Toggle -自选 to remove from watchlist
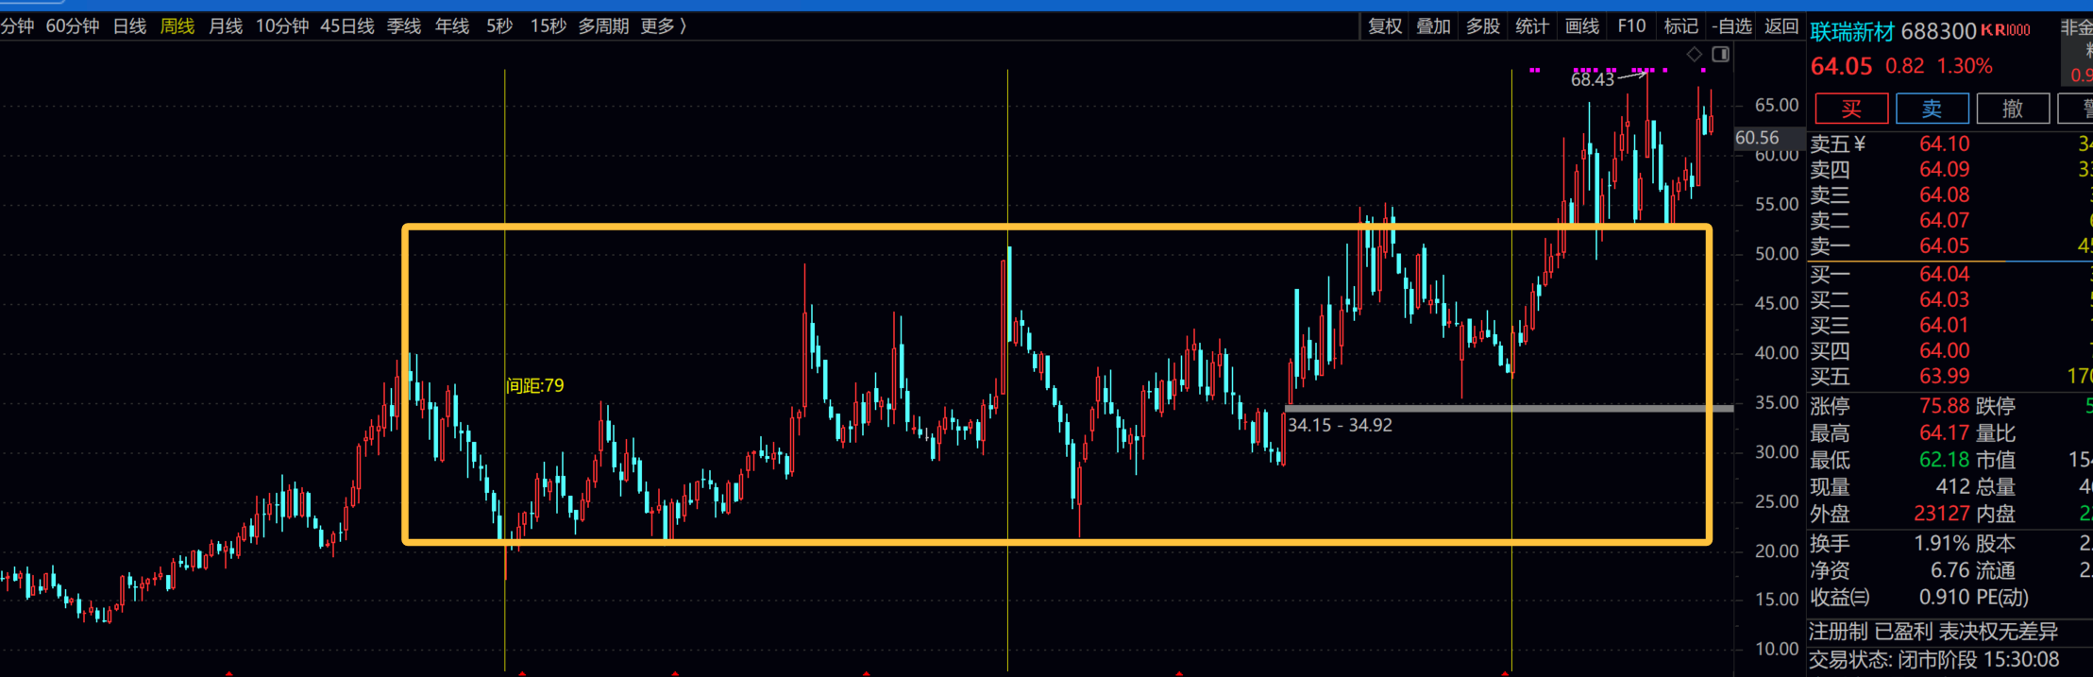This screenshot has height=677, width=2093. coord(1732,26)
